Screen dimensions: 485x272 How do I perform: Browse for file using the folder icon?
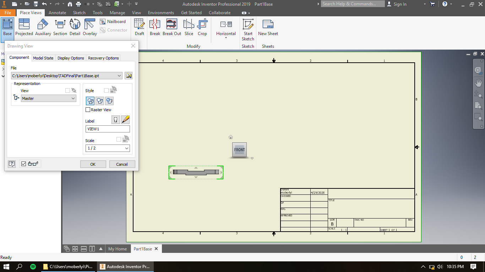tap(129, 75)
